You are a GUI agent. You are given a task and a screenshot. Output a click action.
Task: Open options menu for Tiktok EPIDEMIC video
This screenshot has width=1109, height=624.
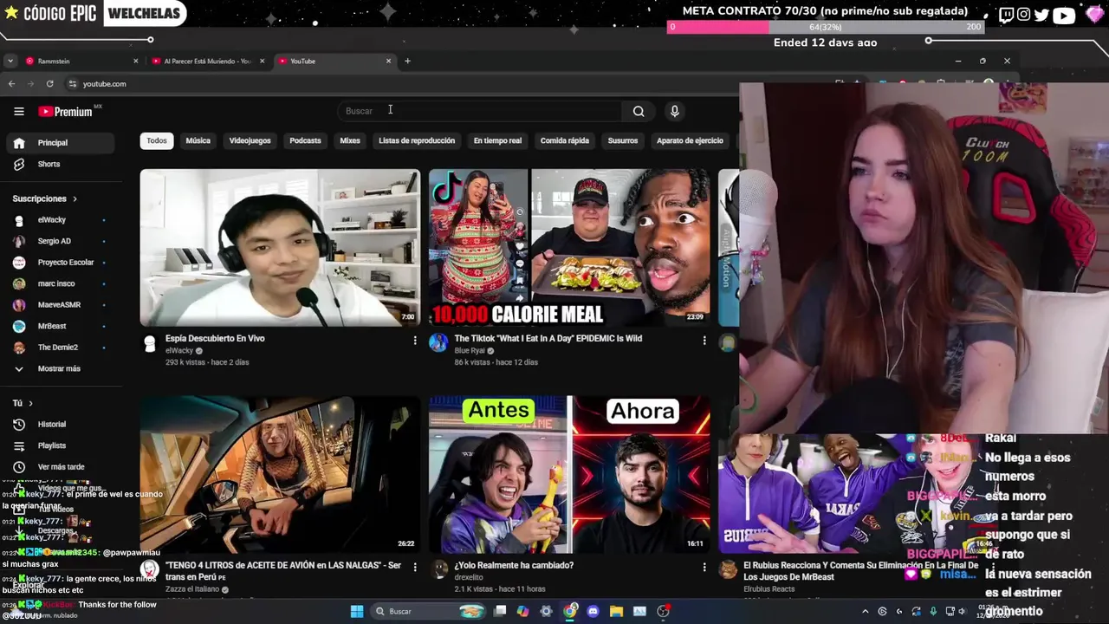[x=704, y=341]
